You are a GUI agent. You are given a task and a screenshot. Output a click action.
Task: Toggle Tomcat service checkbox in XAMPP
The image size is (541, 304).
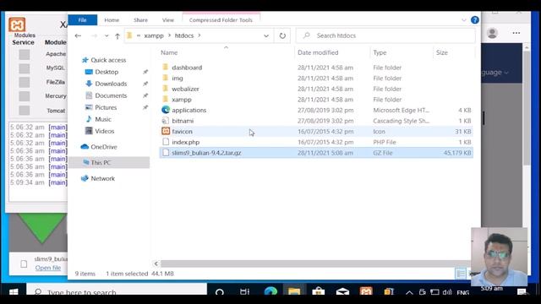pyautogui.click(x=25, y=111)
